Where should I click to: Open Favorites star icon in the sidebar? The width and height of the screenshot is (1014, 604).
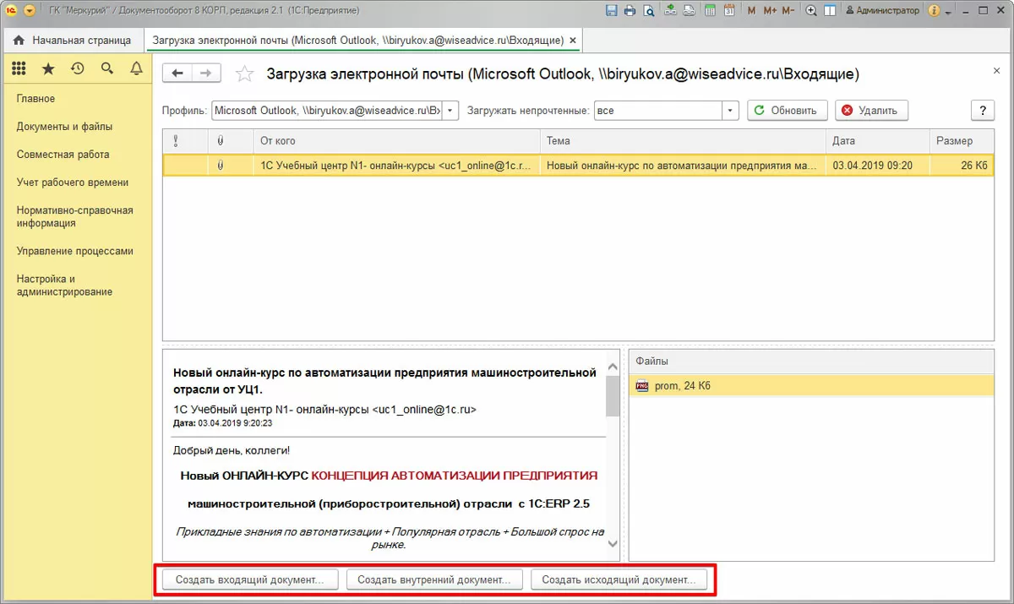(48, 68)
